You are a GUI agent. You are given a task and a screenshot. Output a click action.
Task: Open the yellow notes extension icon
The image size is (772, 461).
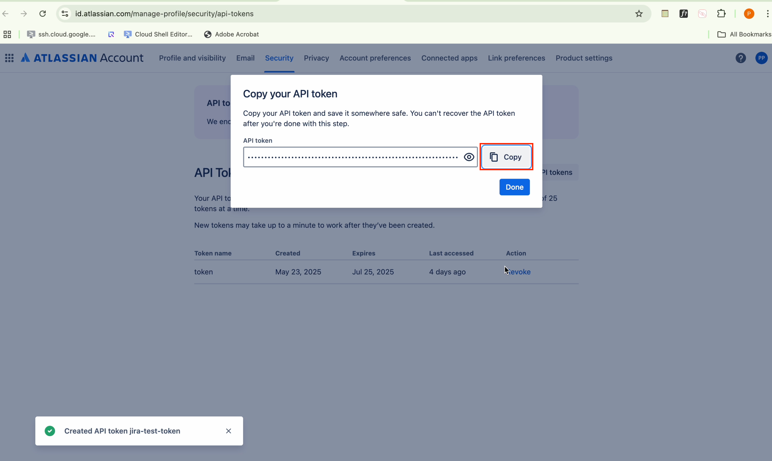coord(665,14)
